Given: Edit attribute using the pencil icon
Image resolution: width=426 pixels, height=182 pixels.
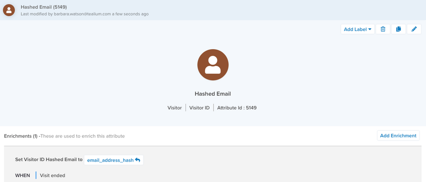Looking at the screenshot, I should (414, 29).
